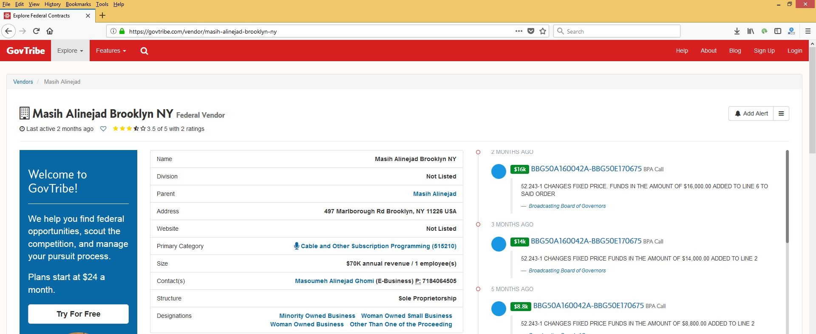Click the star rating for the vendor

[x=129, y=128]
